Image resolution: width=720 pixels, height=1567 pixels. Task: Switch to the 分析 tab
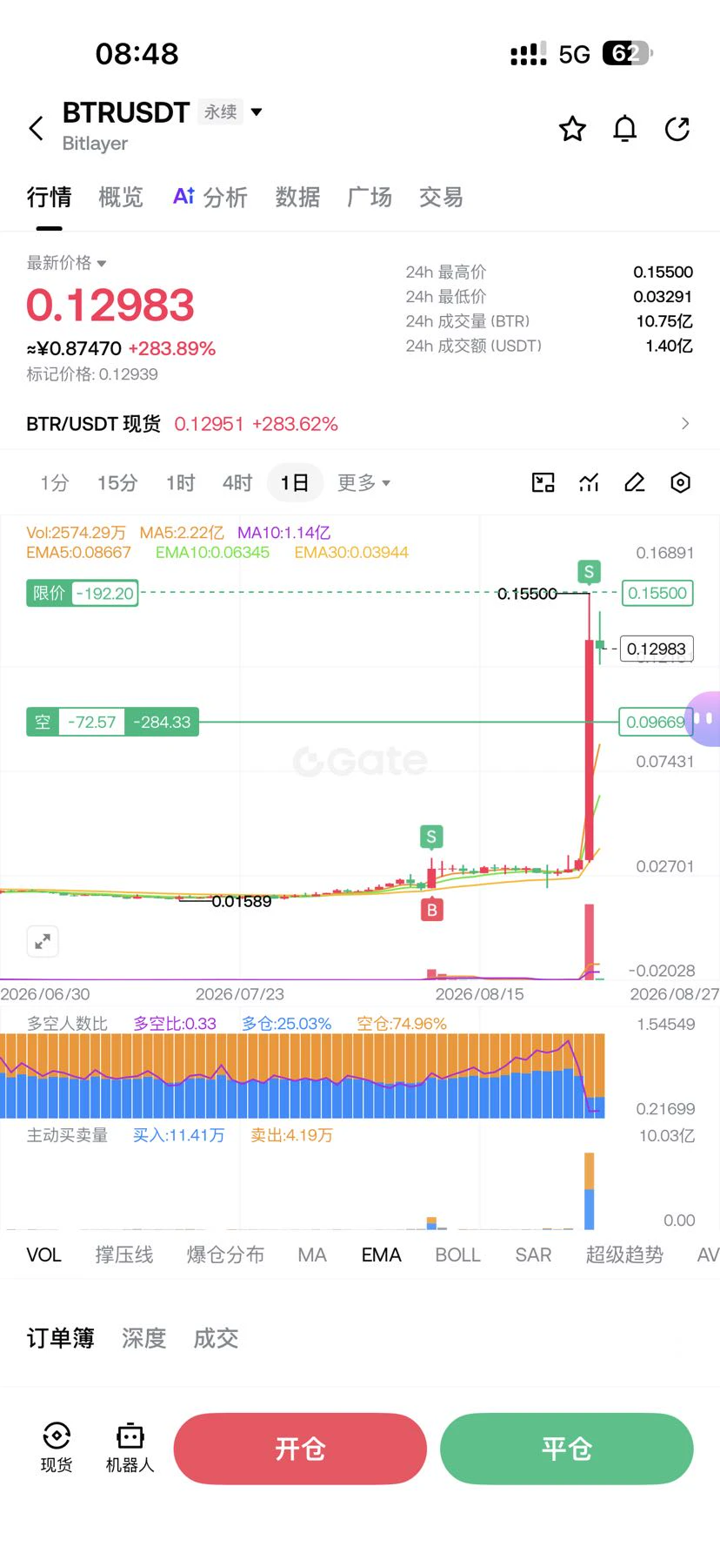pos(225,197)
